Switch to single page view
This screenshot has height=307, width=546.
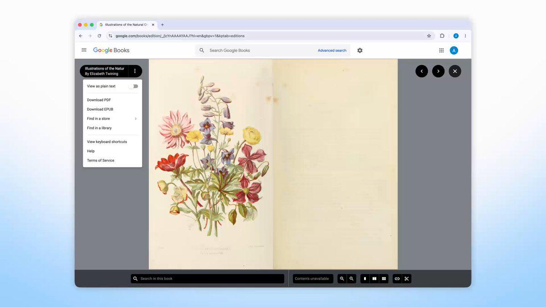click(365, 279)
